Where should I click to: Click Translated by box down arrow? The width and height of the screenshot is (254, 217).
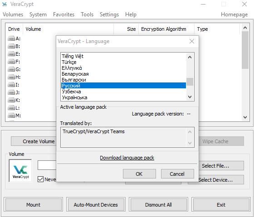click(x=190, y=143)
